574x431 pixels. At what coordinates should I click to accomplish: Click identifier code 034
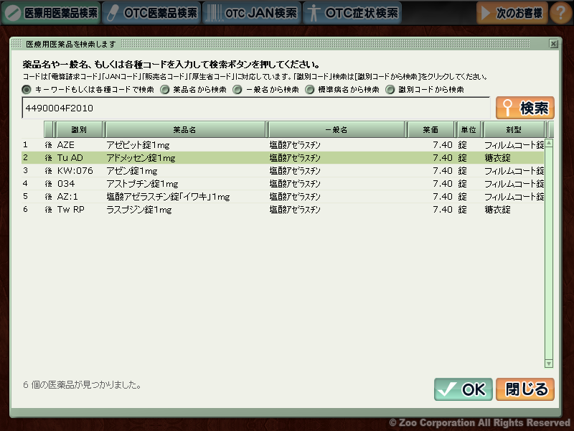click(x=66, y=184)
